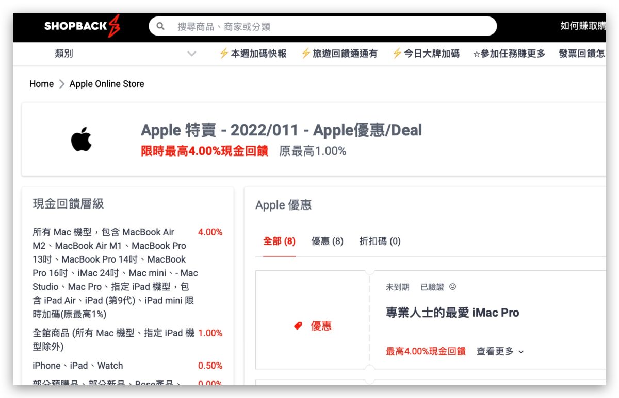Open ☆參加任務賺更多 menu item
619x398 pixels.
tap(509, 54)
